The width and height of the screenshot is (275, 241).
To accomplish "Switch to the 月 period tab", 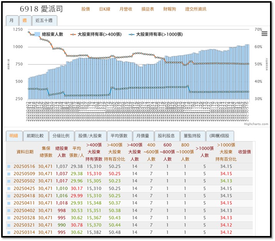I will (12, 20).
